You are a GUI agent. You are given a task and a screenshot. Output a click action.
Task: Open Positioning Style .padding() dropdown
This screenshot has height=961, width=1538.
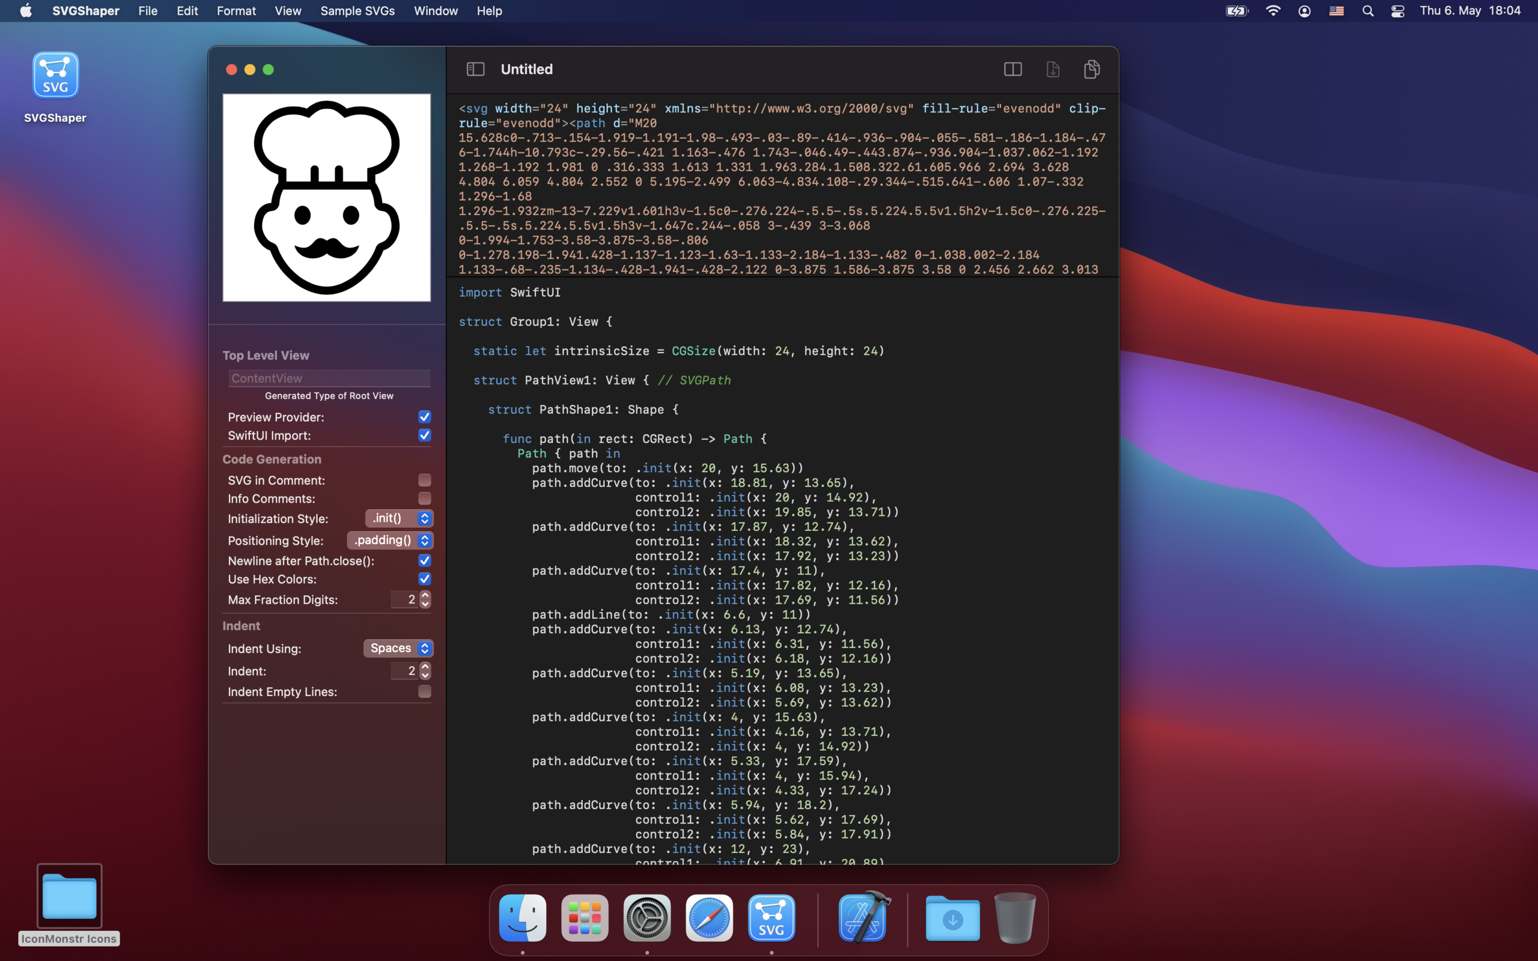pyautogui.click(x=391, y=540)
